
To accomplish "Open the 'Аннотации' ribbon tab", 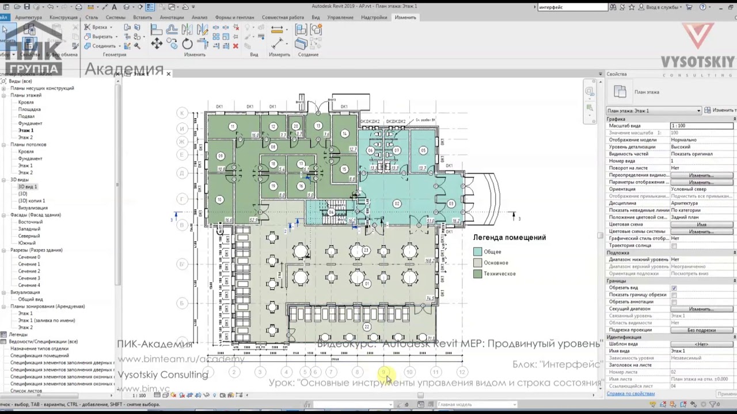I will coord(172,17).
